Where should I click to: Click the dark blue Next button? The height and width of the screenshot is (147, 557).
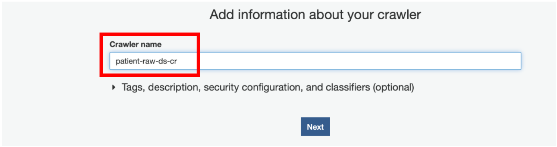(x=315, y=127)
